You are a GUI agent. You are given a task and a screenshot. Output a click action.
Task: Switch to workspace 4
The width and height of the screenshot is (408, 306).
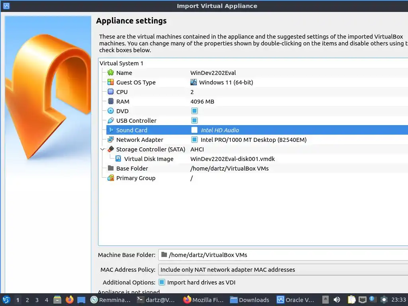(47, 300)
